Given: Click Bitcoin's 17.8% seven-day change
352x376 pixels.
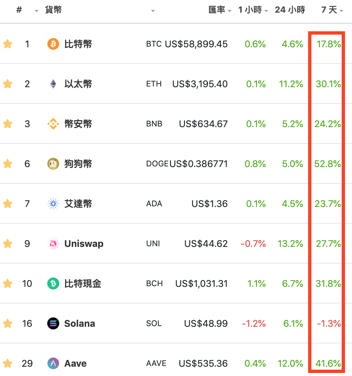Looking at the screenshot, I should coord(329,44).
